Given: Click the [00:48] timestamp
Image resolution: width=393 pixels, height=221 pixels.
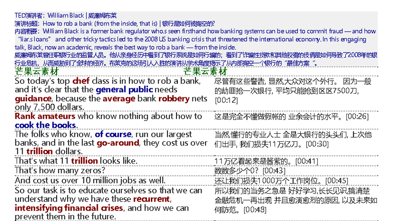Looking at the screenshot, I should 256,209.
